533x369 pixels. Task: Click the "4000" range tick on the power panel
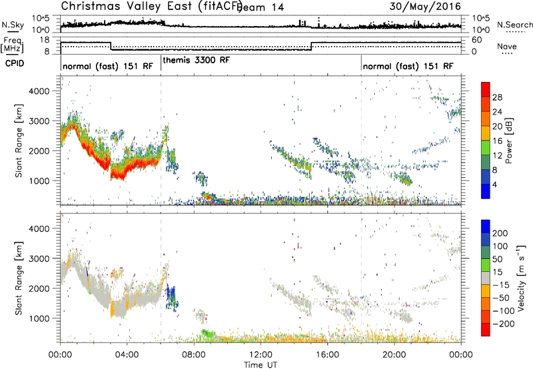(39, 91)
